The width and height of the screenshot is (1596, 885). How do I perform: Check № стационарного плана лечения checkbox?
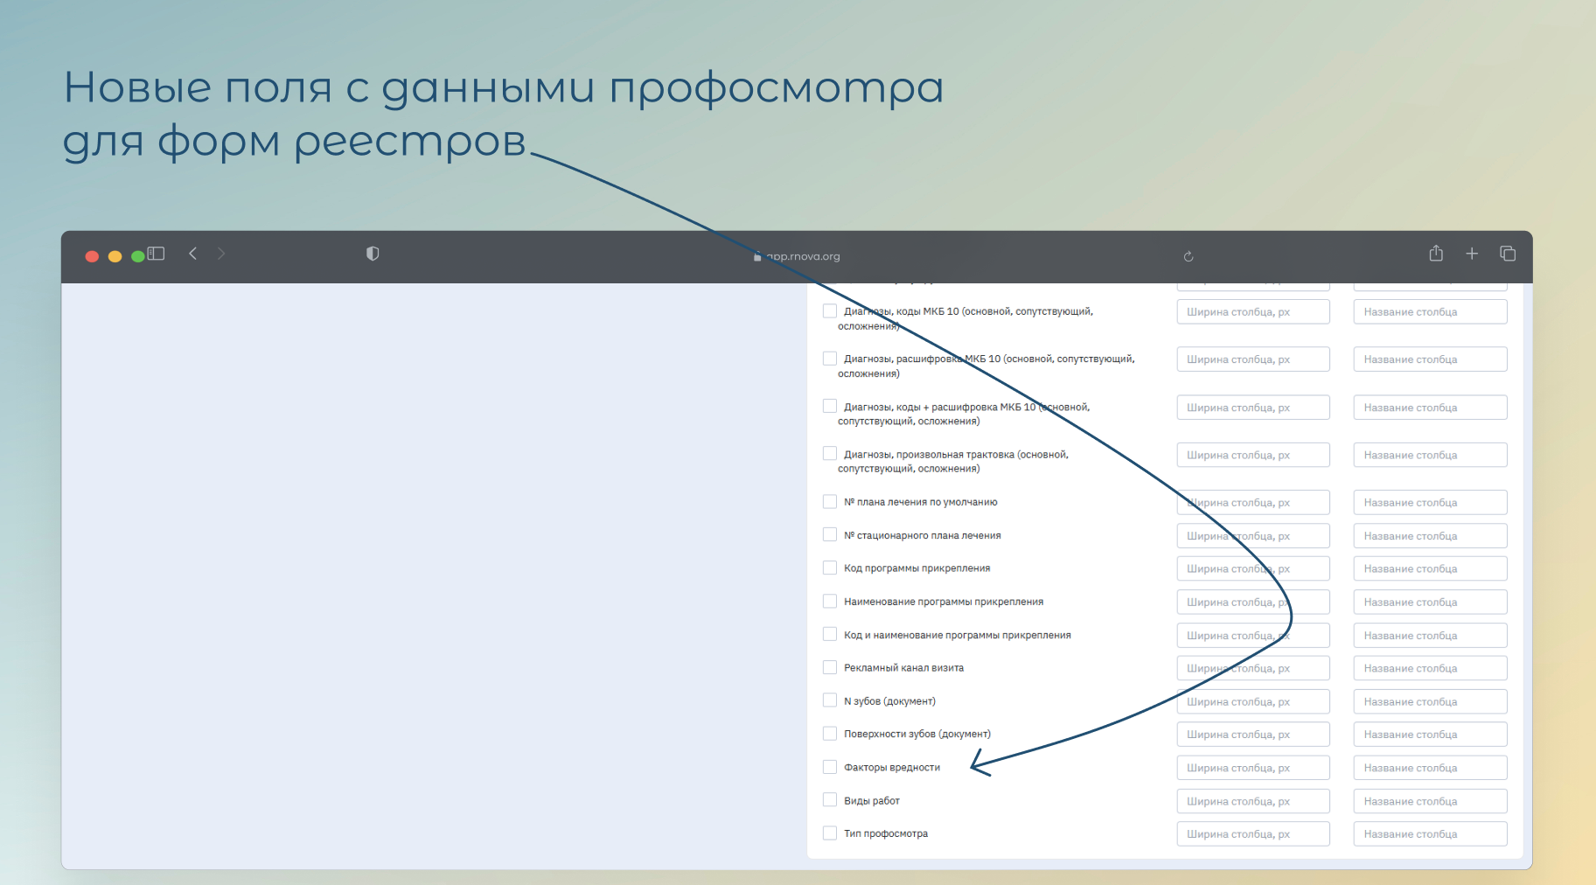[x=830, y=535]
